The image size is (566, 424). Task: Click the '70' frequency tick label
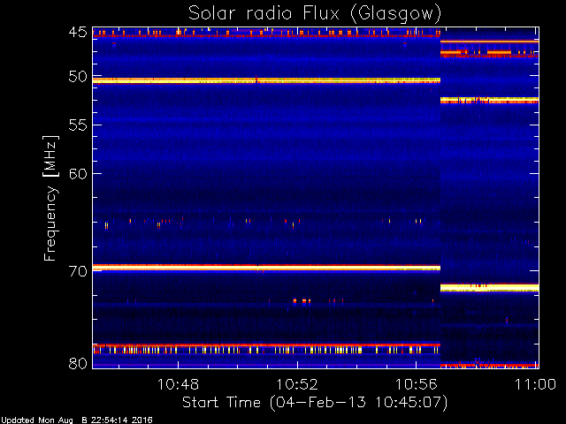point(78,271)
